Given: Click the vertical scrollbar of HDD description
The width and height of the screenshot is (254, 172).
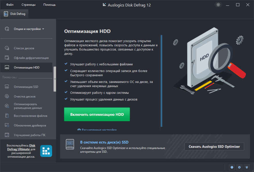Looking at the screenshot, I should click(161, 81).
